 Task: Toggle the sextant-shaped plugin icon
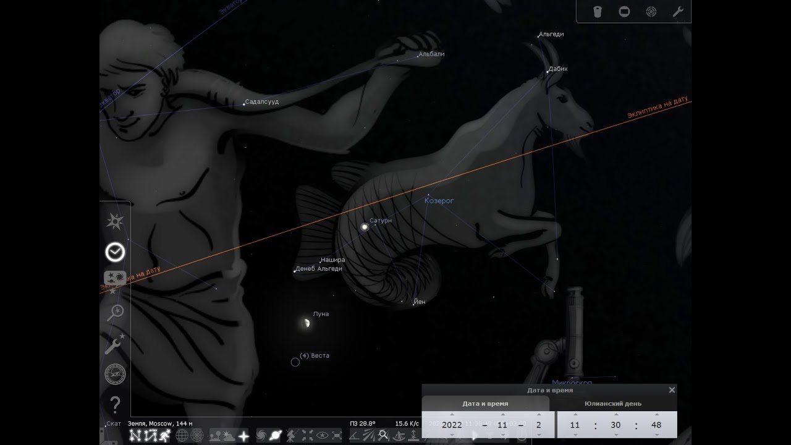[x=398, y=436]
